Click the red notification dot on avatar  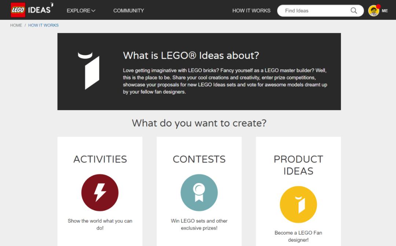378,6
